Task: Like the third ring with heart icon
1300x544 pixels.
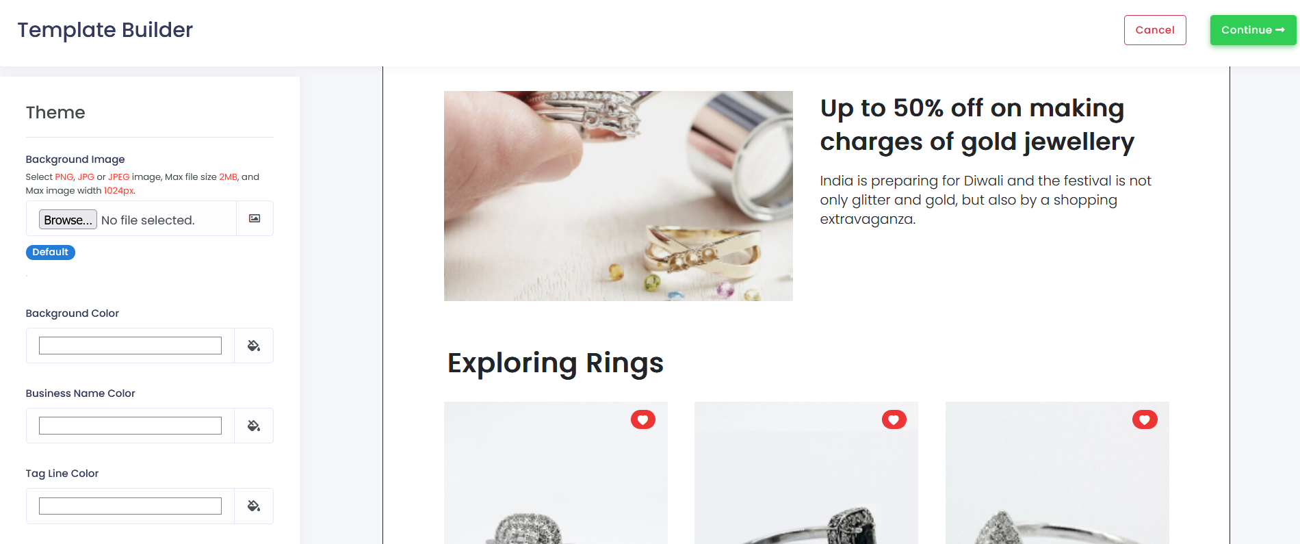Action: pos(1145,419)
